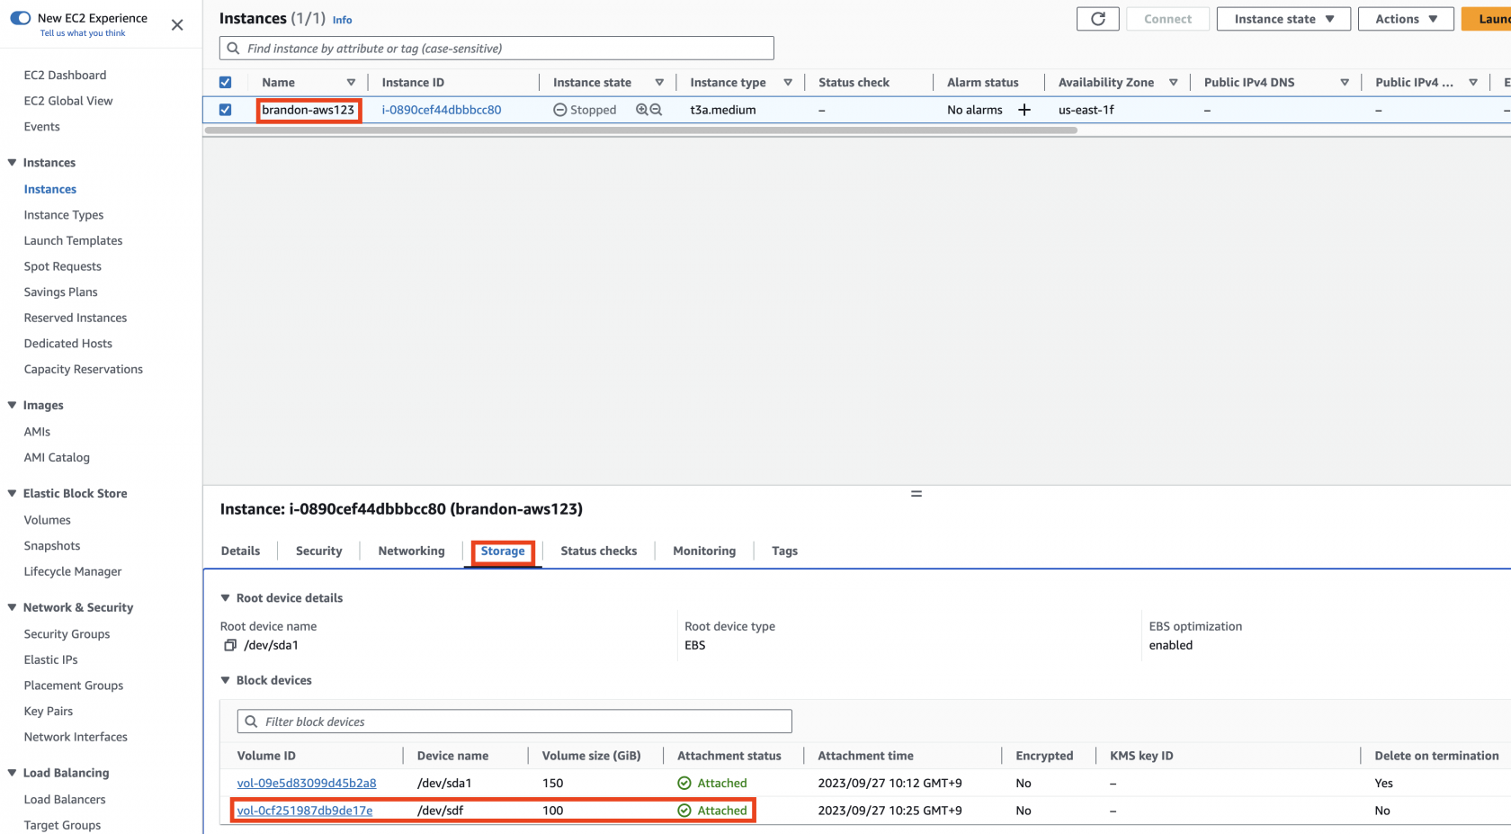Copy root device name /dev/sda1

click(230, 645)
